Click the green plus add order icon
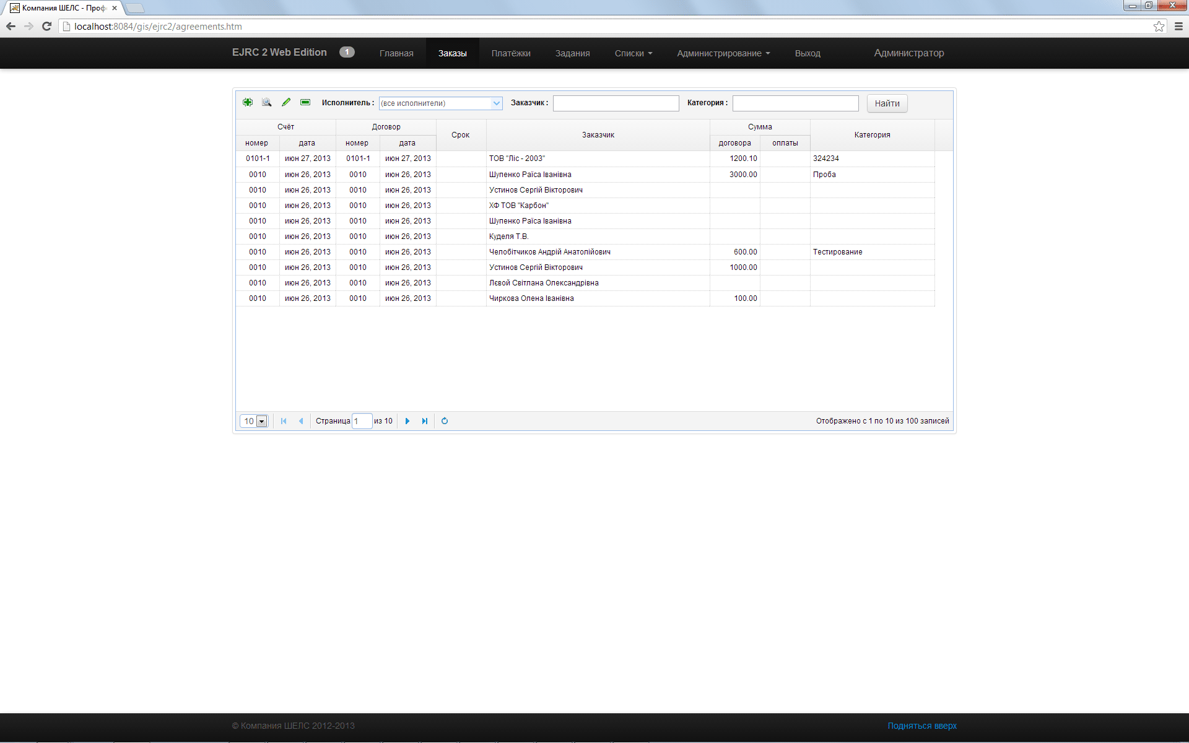Screen dimensions: 1189x743 coord(248,102)
